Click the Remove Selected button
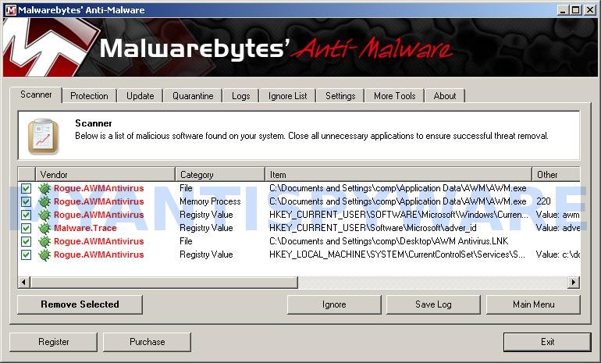The width and height of the screenshot is (601, 363). click(80, 304)
